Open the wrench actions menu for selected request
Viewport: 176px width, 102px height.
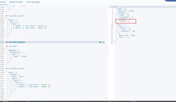pyautogui.click(x=103, y=42)
